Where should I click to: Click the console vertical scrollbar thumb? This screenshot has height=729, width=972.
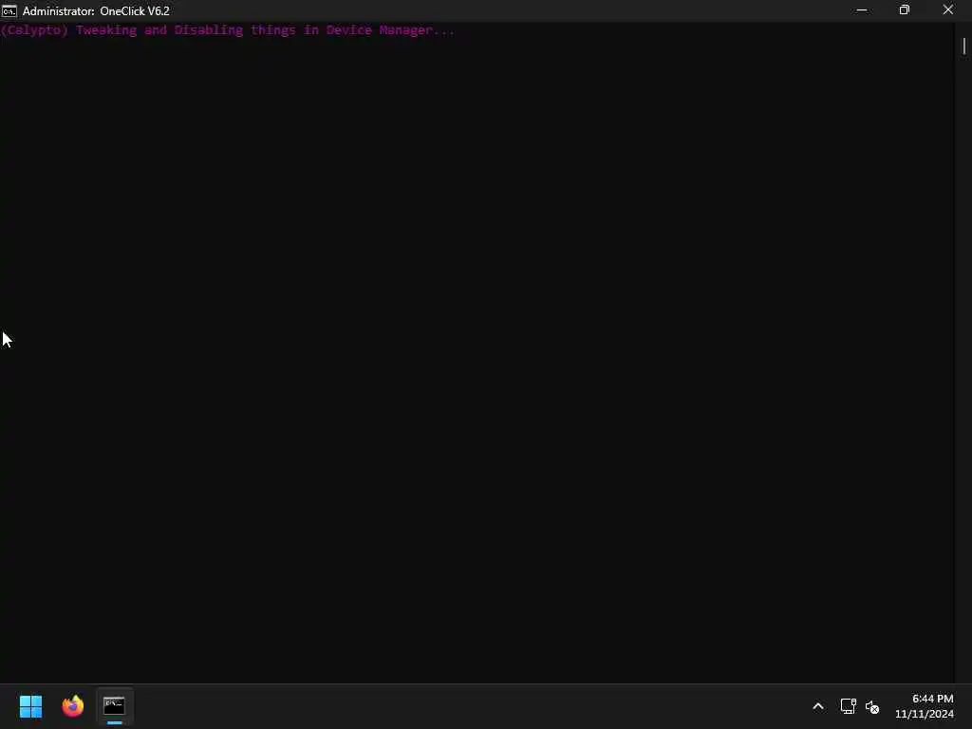(964, 46)
